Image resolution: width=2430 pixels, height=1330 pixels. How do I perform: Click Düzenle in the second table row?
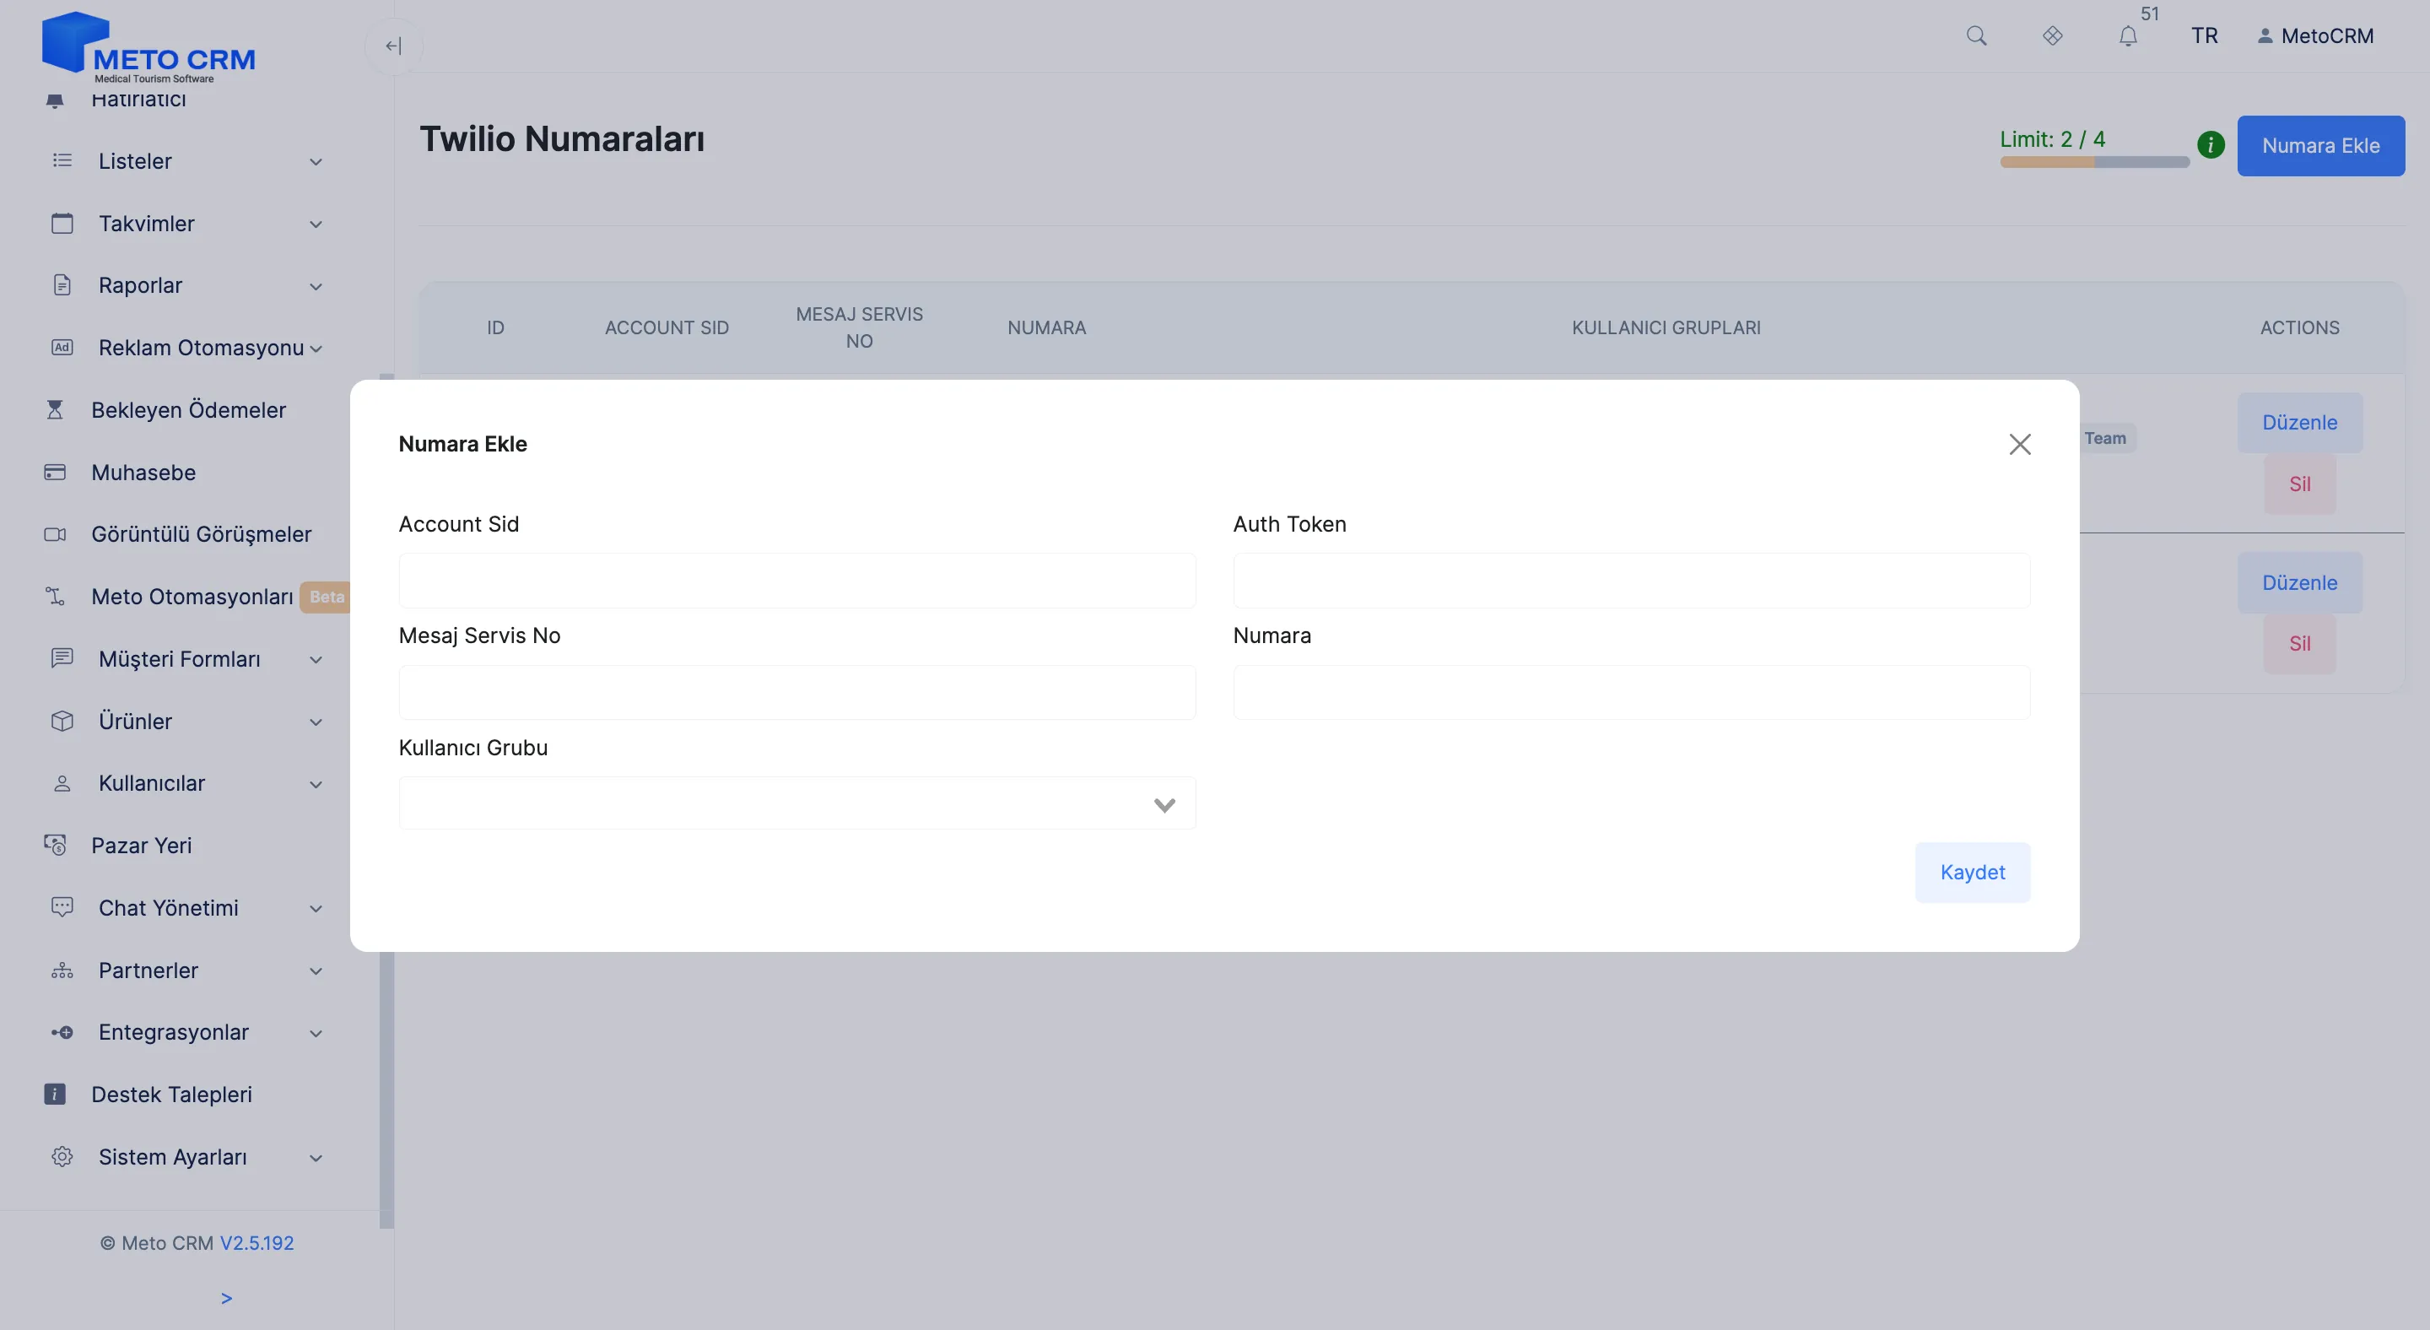(2300, 583)
